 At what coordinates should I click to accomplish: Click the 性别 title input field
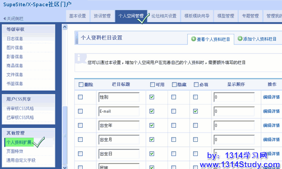coord(119,97)
